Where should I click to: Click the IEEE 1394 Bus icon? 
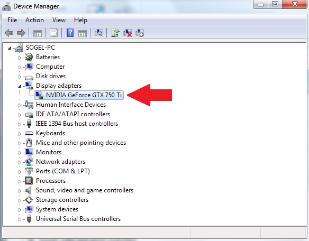(x=29, y=124)
